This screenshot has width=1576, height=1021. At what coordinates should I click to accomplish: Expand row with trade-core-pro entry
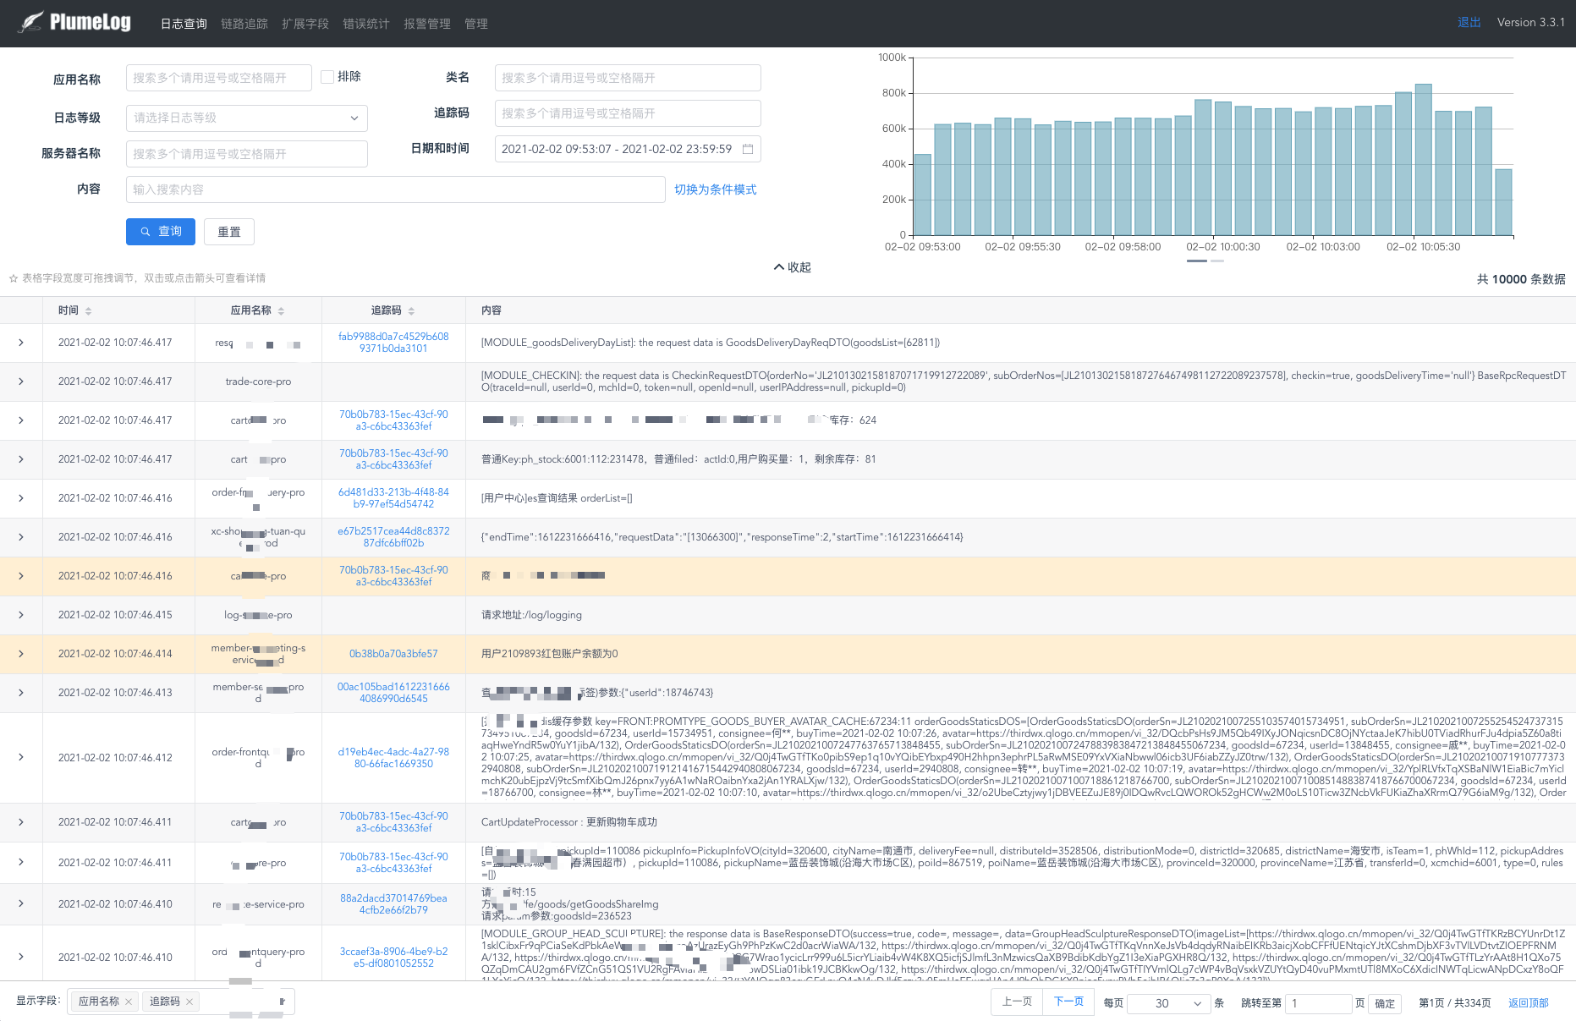pyautogui.click(x=21, y=382)
